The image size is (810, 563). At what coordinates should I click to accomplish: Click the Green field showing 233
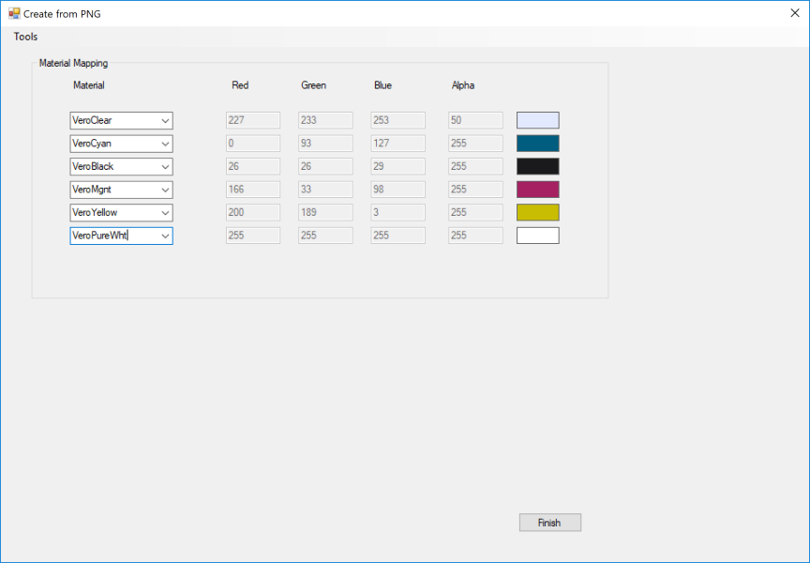(325, 120)
